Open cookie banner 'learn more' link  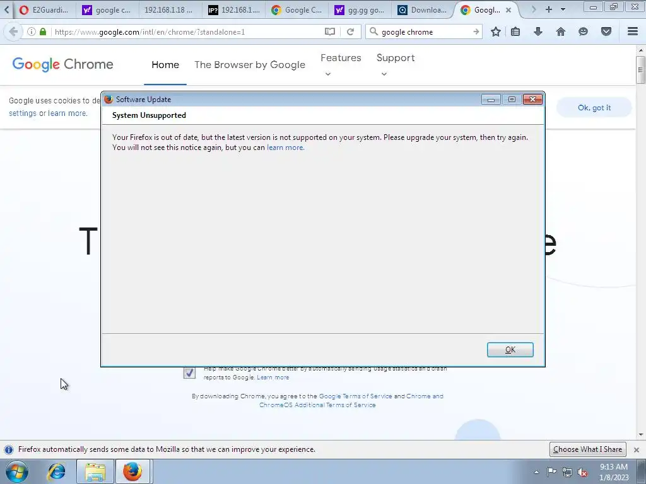click(68, 113)
